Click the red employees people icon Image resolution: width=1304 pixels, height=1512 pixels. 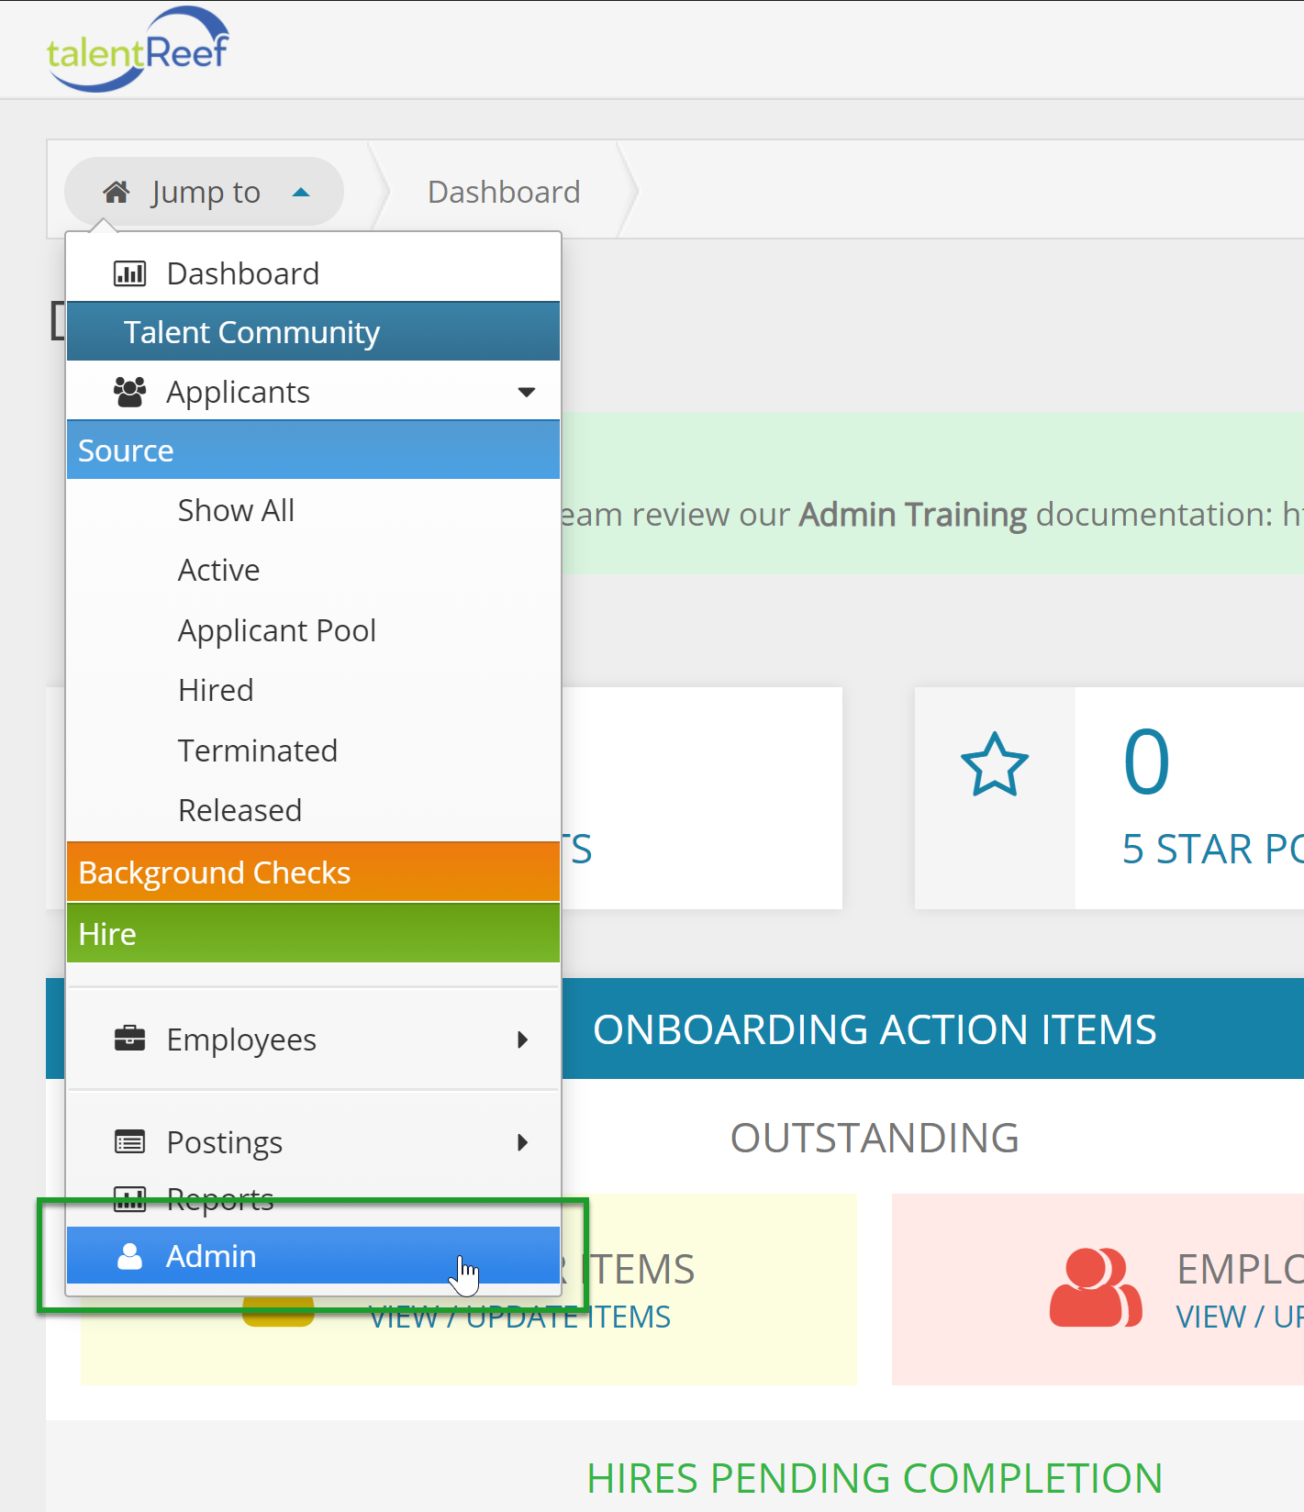(1095, 1287)
